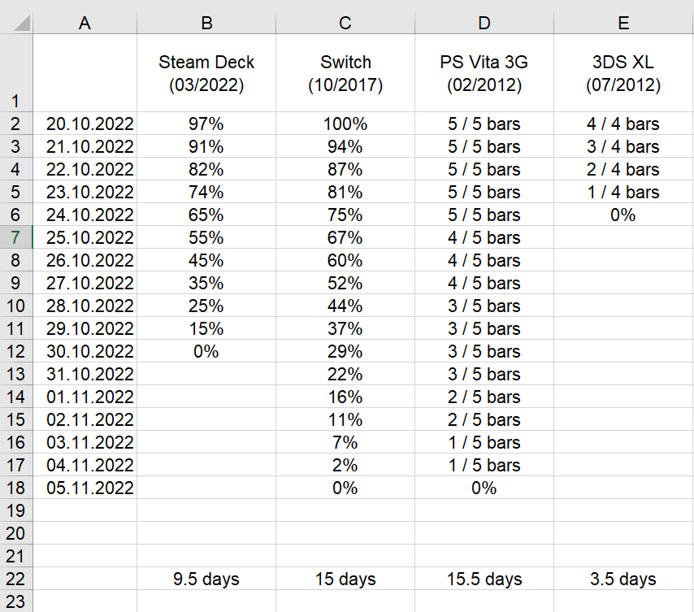Click the Steam Deck 91% cell

(206, 146)
